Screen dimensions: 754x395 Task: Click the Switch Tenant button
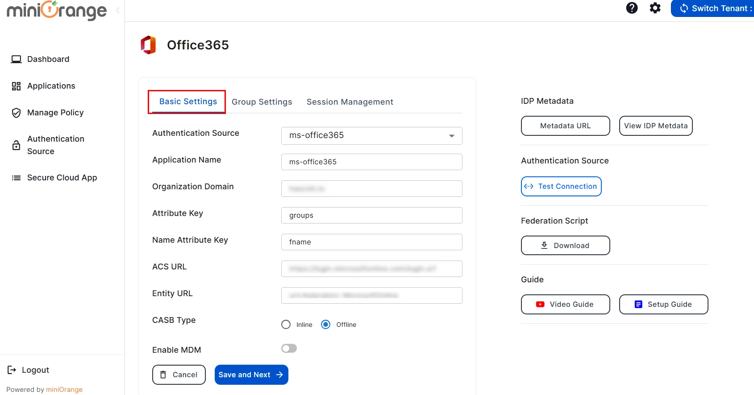point(712,8)
